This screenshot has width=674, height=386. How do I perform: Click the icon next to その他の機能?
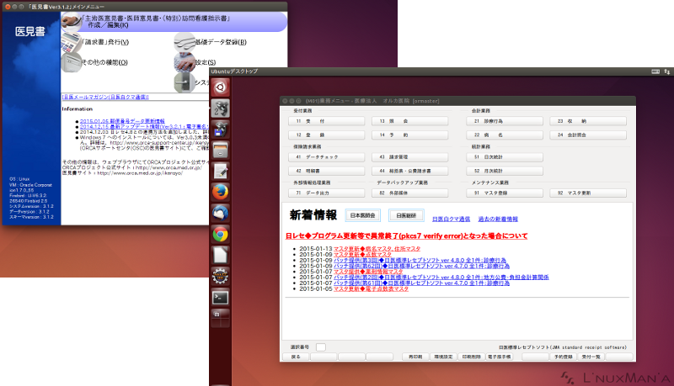71,62
